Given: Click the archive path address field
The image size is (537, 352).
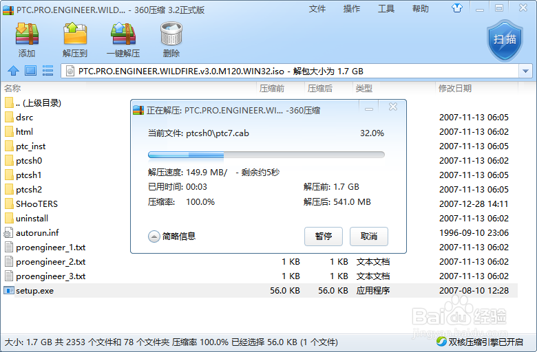Looking at the screenshot, I should [290, 71].
